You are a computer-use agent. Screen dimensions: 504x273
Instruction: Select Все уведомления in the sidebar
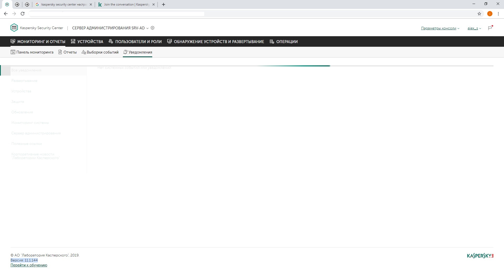click(43, 70)
